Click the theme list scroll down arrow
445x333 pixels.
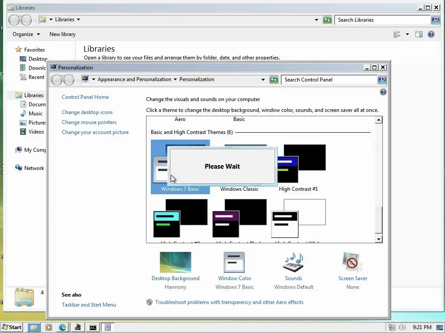tap(379, 239)
